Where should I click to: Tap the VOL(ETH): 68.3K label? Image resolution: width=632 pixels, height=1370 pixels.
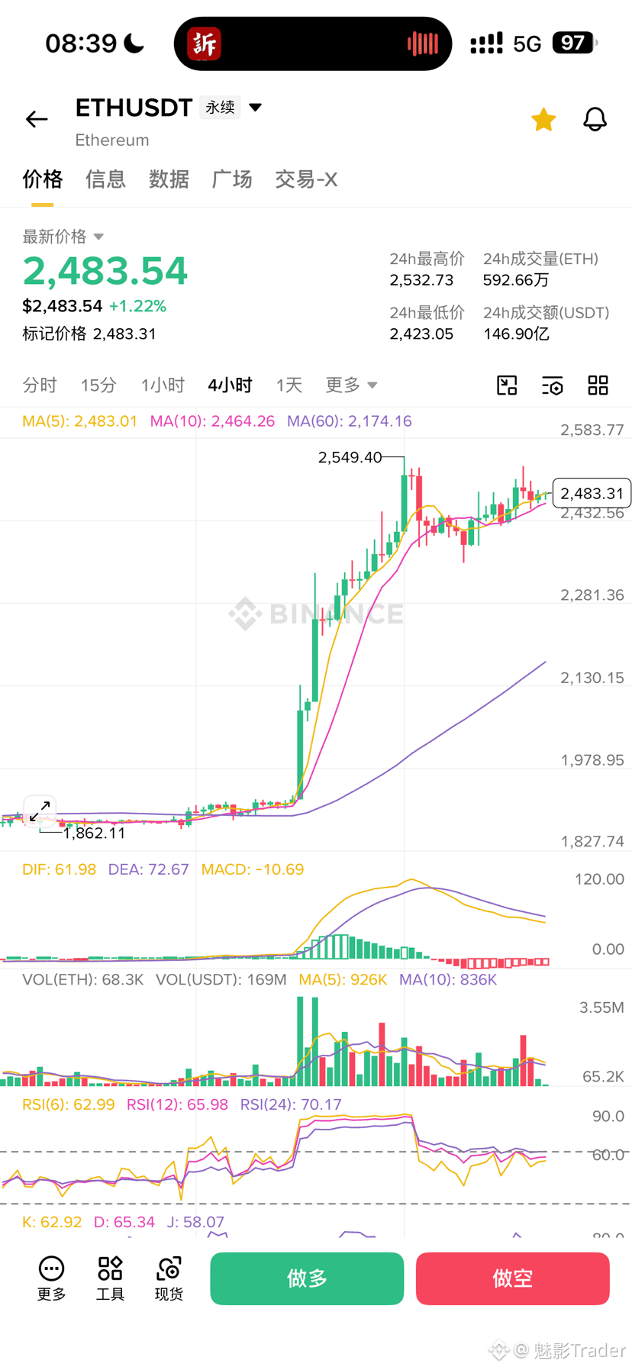(x=83, y=979)
